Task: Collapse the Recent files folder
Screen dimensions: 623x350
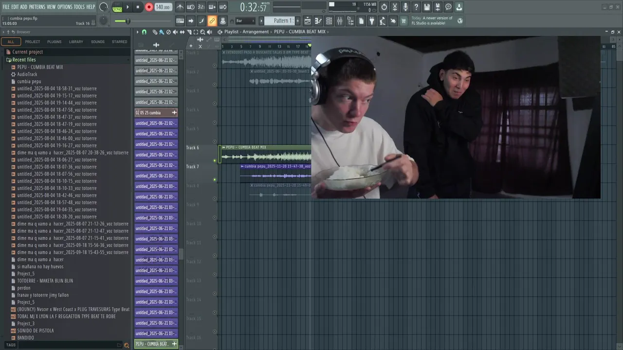Action: click(24, 60)
